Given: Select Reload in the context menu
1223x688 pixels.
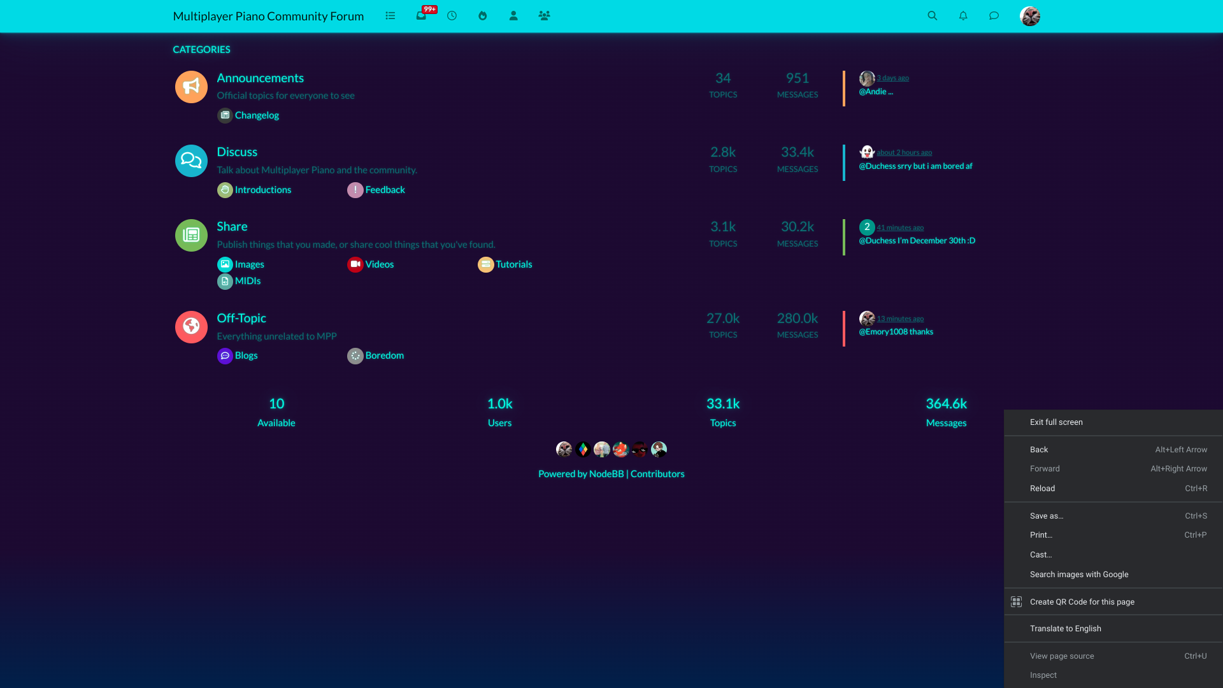Looking at the screenshot, I should point(1042,489).
